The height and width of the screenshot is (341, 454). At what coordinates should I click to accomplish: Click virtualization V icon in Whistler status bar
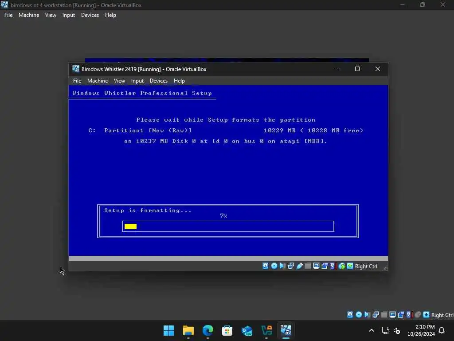pos(333,266)
